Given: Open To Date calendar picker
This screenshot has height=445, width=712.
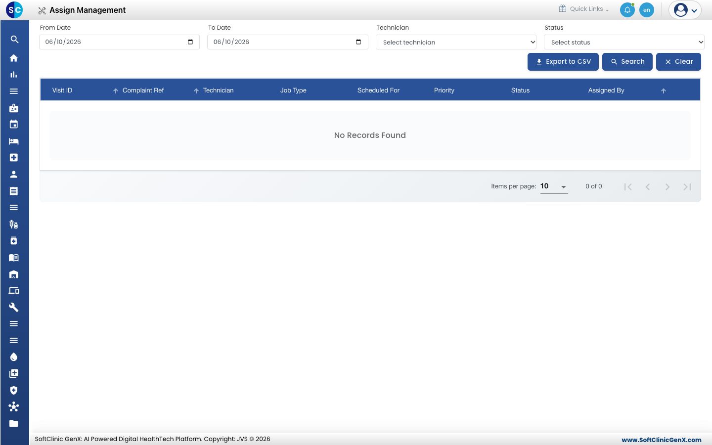Looking at the screenshot, I should [x=358, y=42].
